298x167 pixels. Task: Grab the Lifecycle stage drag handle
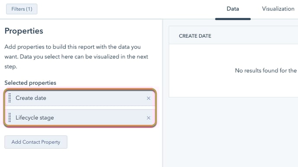[x=10, y=118]
